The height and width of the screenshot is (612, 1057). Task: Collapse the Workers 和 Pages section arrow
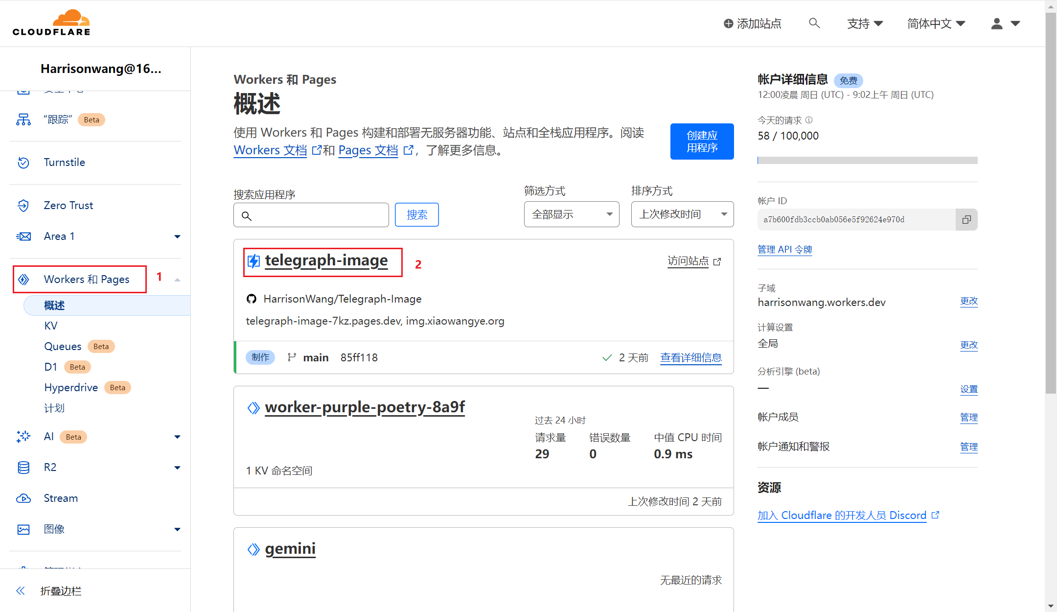(x=177, y=280)
